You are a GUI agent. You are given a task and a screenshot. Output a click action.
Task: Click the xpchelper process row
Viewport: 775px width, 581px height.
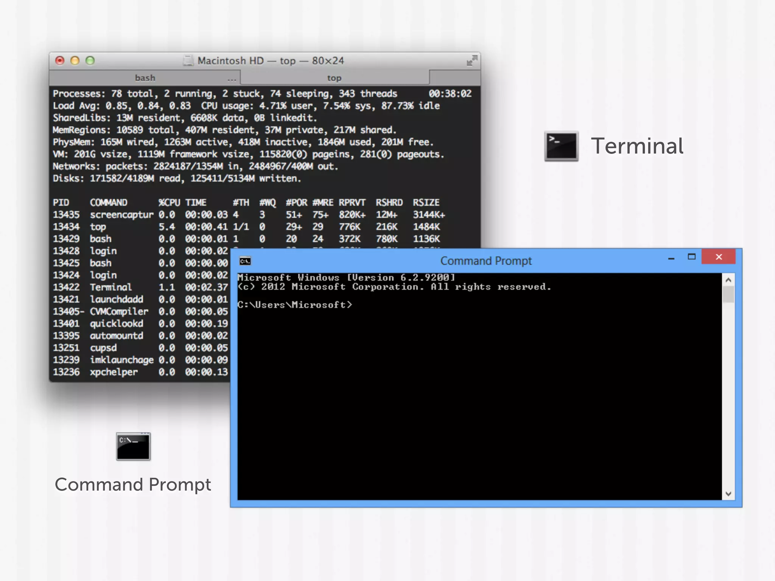click(140, 372)
